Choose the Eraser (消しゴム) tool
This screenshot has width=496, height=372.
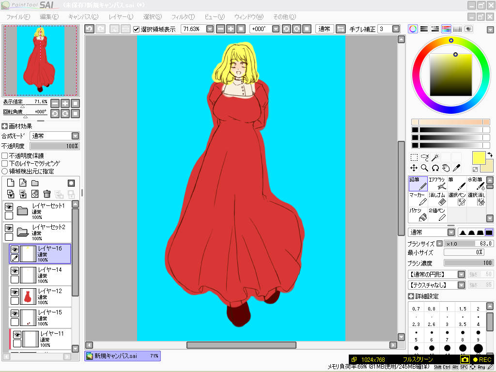pos(437,199)
